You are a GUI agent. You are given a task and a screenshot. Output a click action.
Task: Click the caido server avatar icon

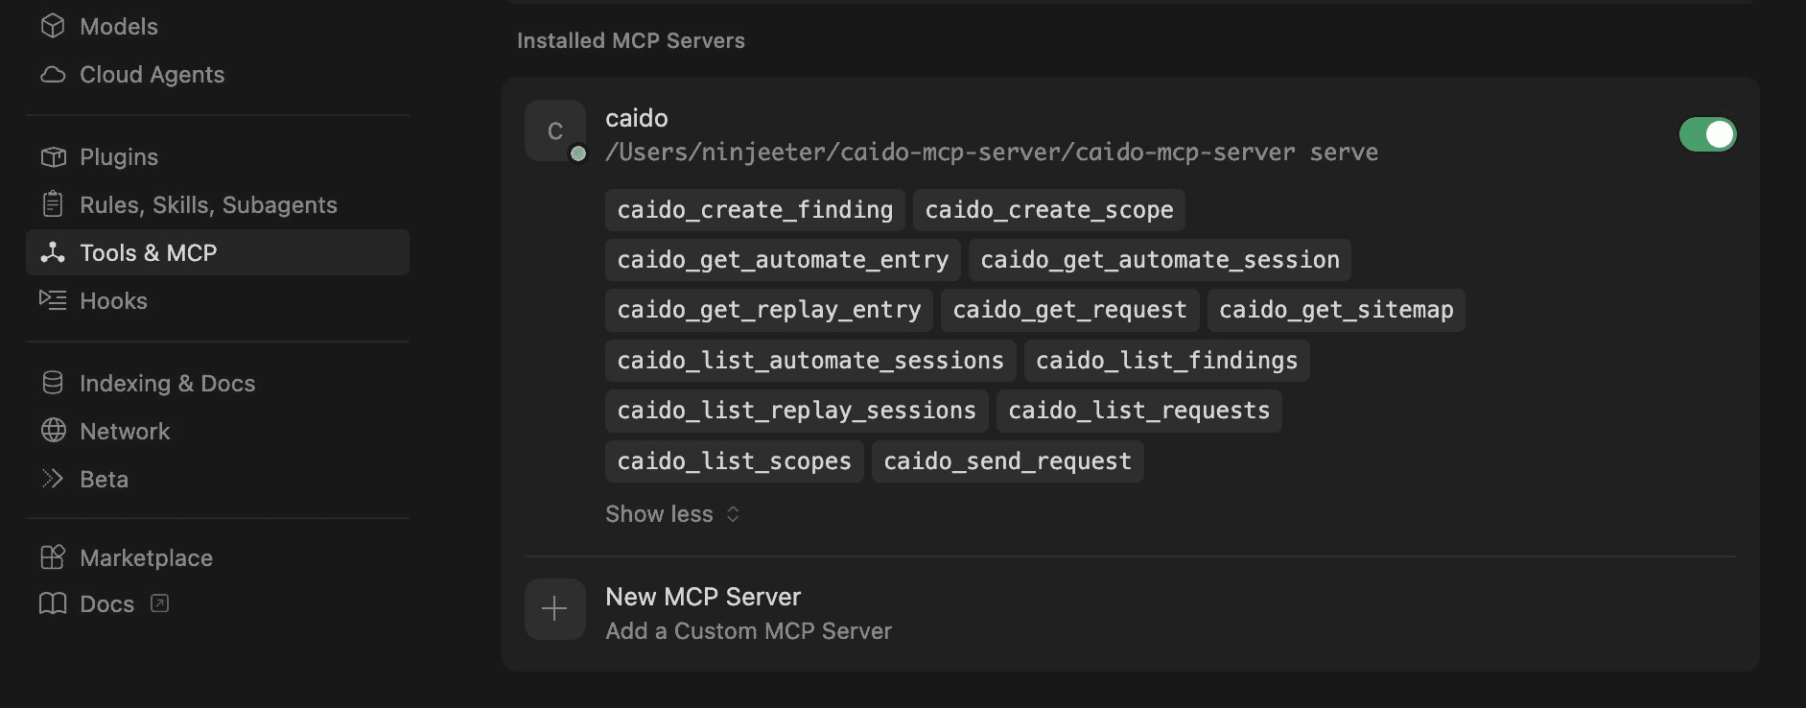tap(554, 130)
